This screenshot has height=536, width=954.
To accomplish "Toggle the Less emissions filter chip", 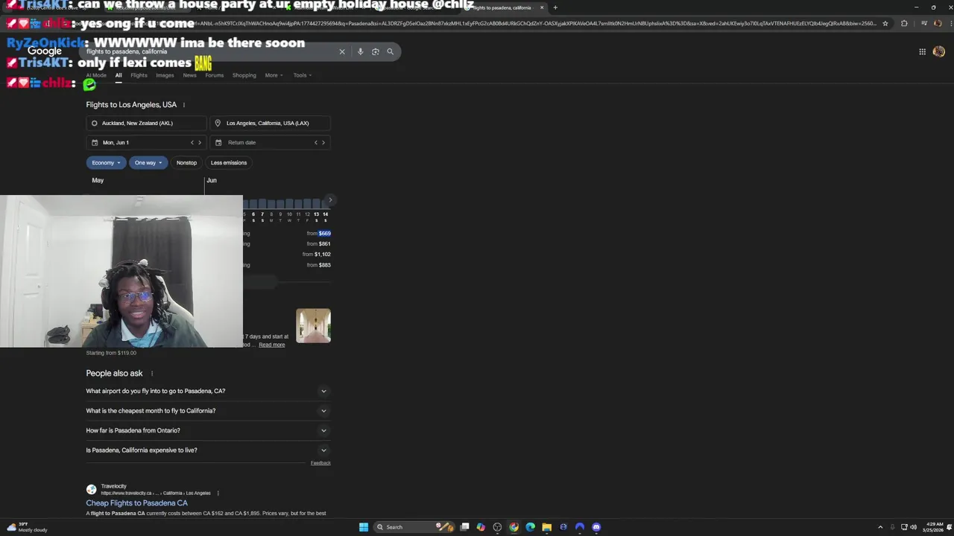I will tap(229, 162).
